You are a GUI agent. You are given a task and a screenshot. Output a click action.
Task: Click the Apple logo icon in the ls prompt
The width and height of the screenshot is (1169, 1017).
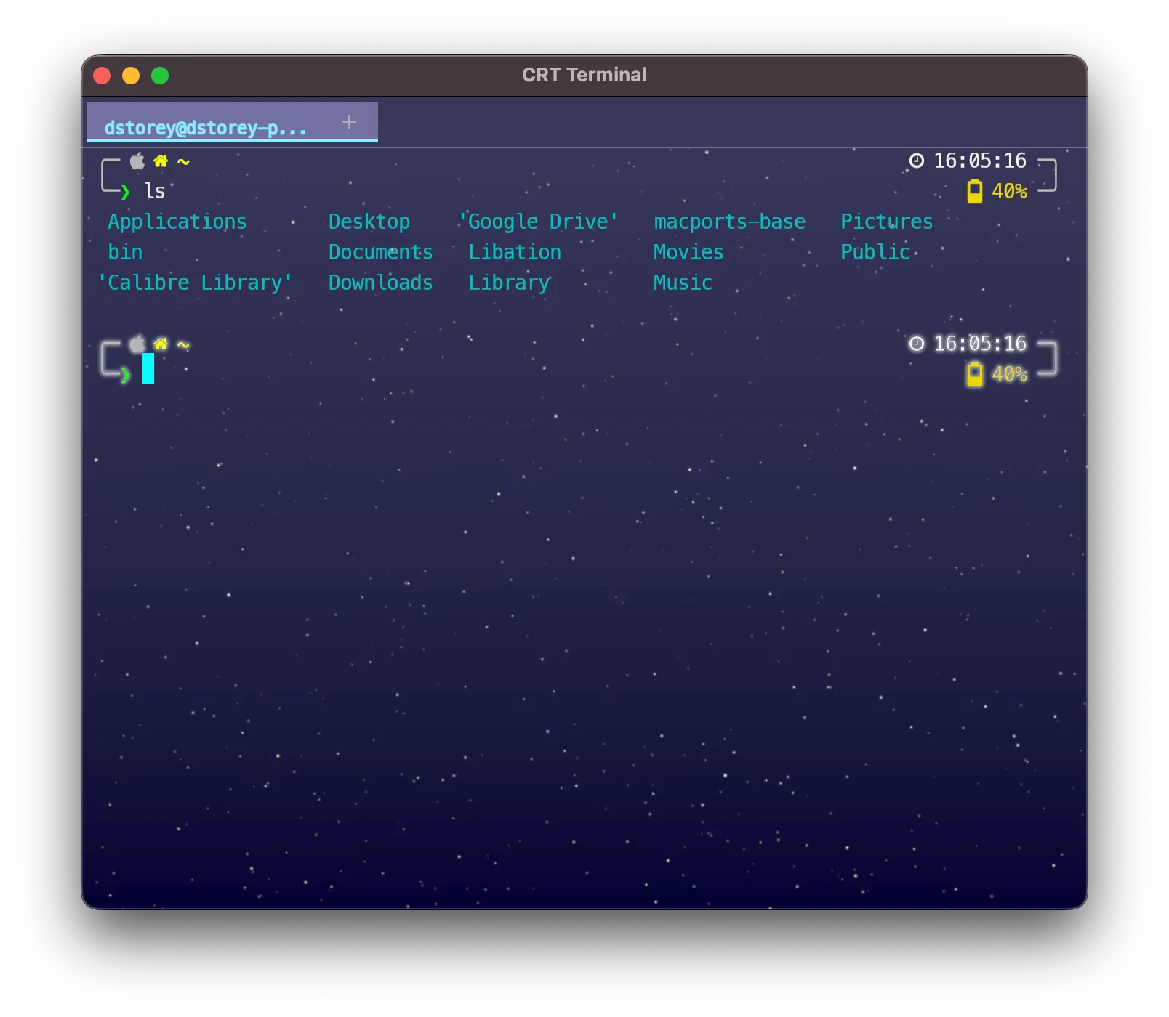(x=137, y=161)
